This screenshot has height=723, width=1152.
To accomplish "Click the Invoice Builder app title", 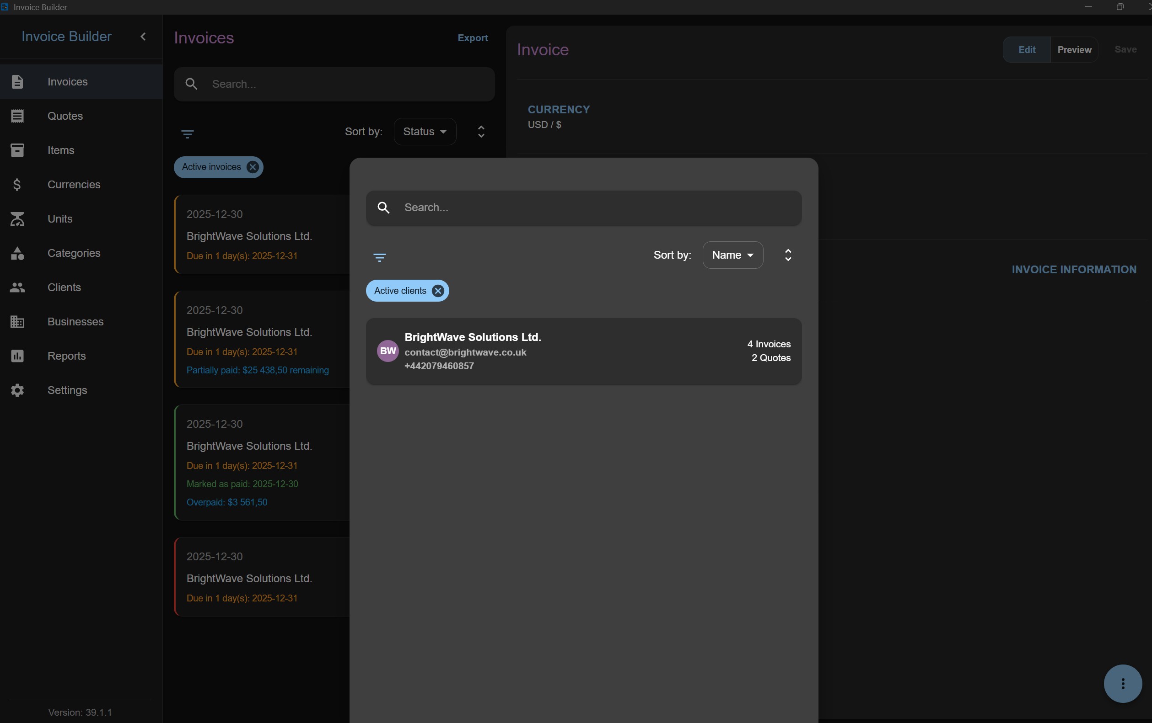I will pos(66,36).
